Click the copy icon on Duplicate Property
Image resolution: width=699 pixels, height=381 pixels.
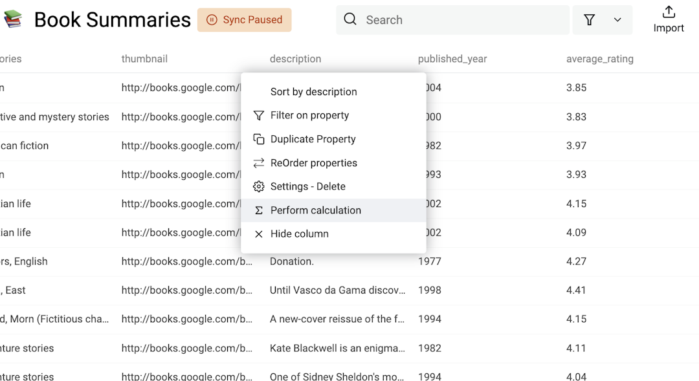(x=258, y=139)
